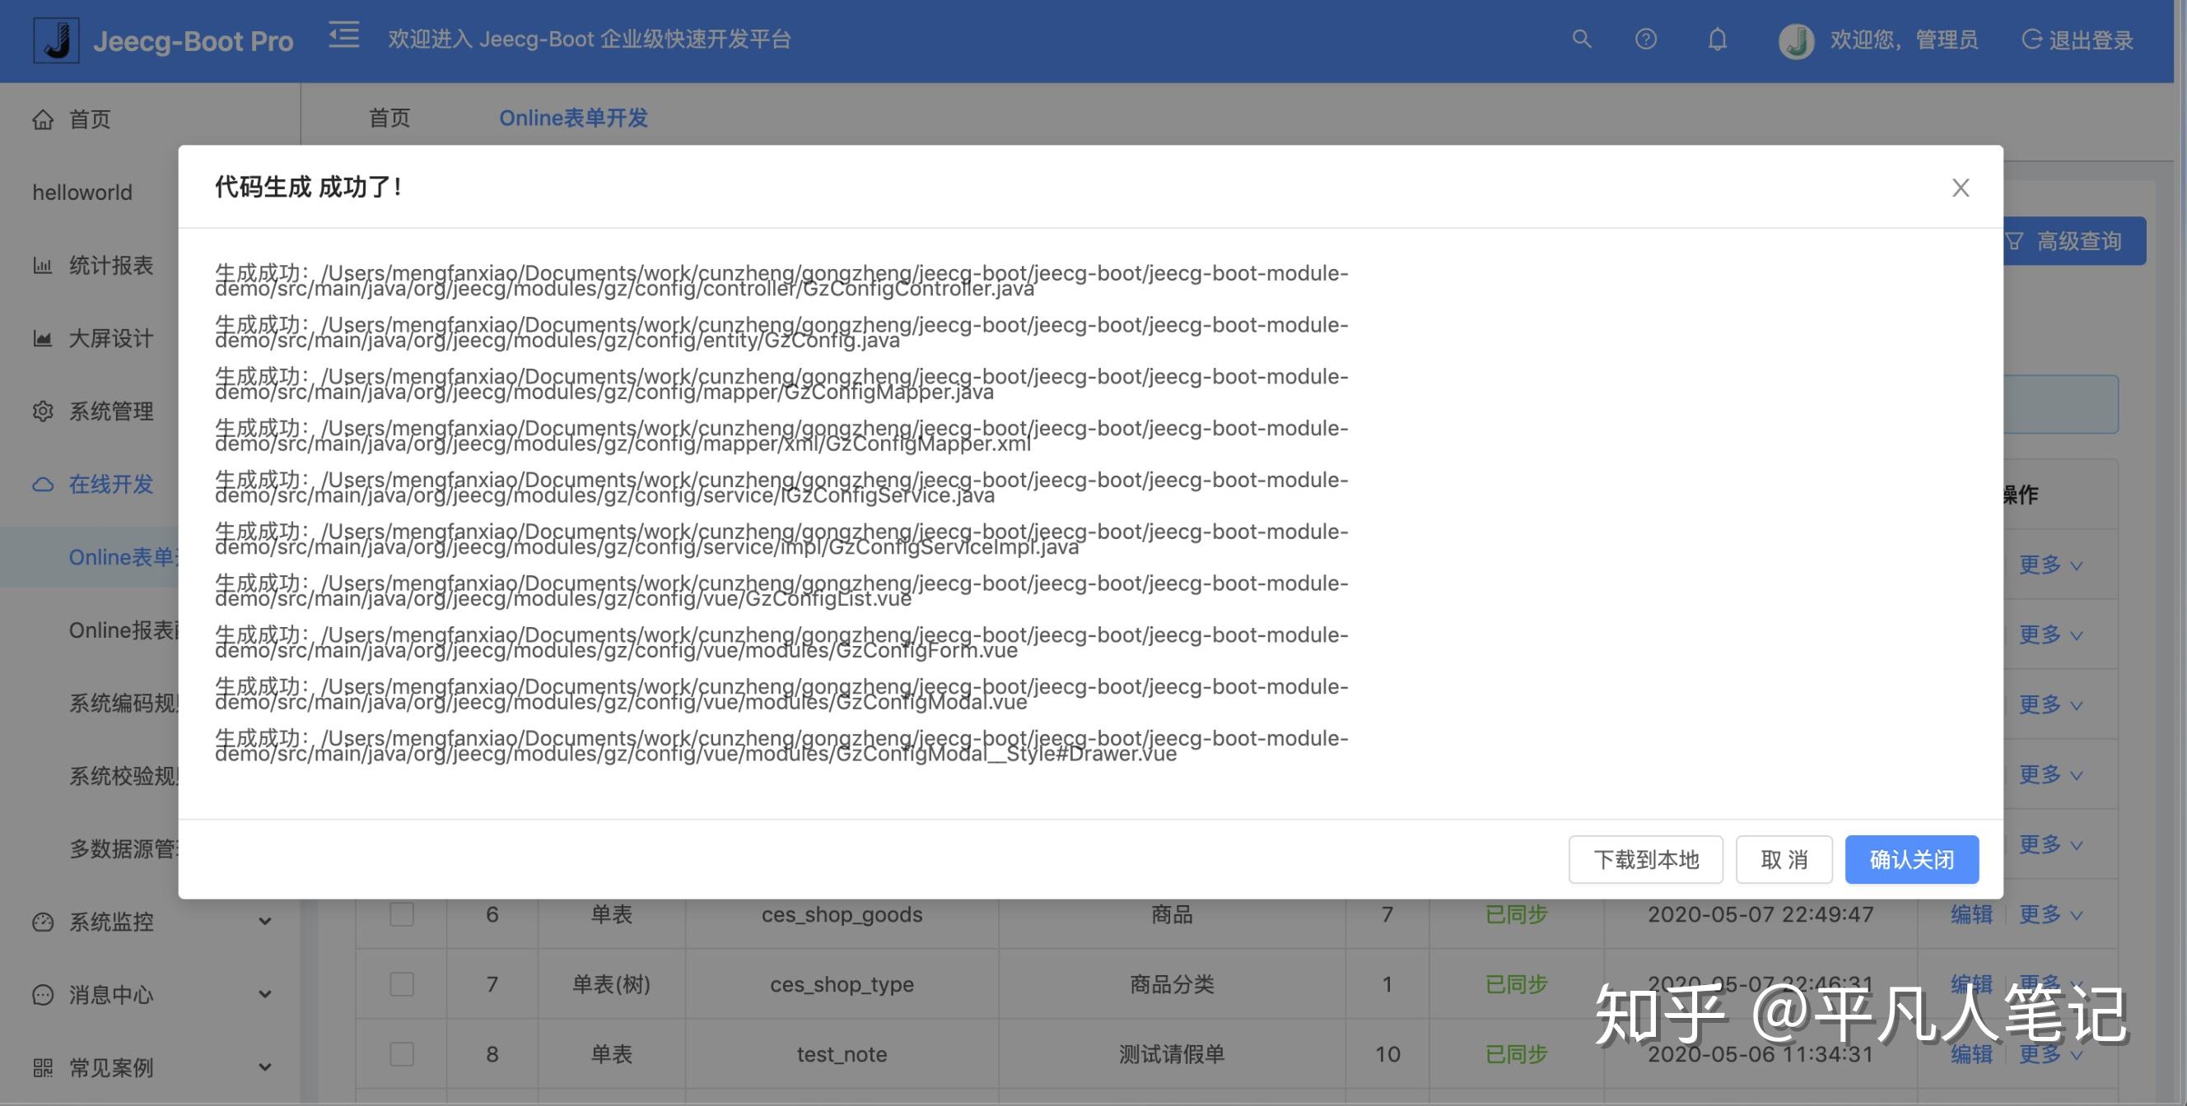2187x1106 pixels.
Task: Open the notification bell icon
Action: [1717, 39]
